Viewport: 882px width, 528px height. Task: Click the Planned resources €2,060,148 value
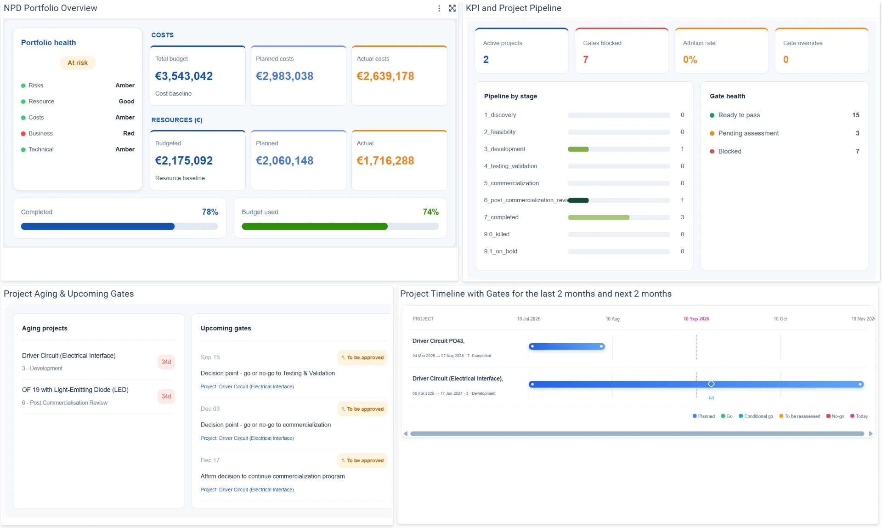(x=284, y=161)
